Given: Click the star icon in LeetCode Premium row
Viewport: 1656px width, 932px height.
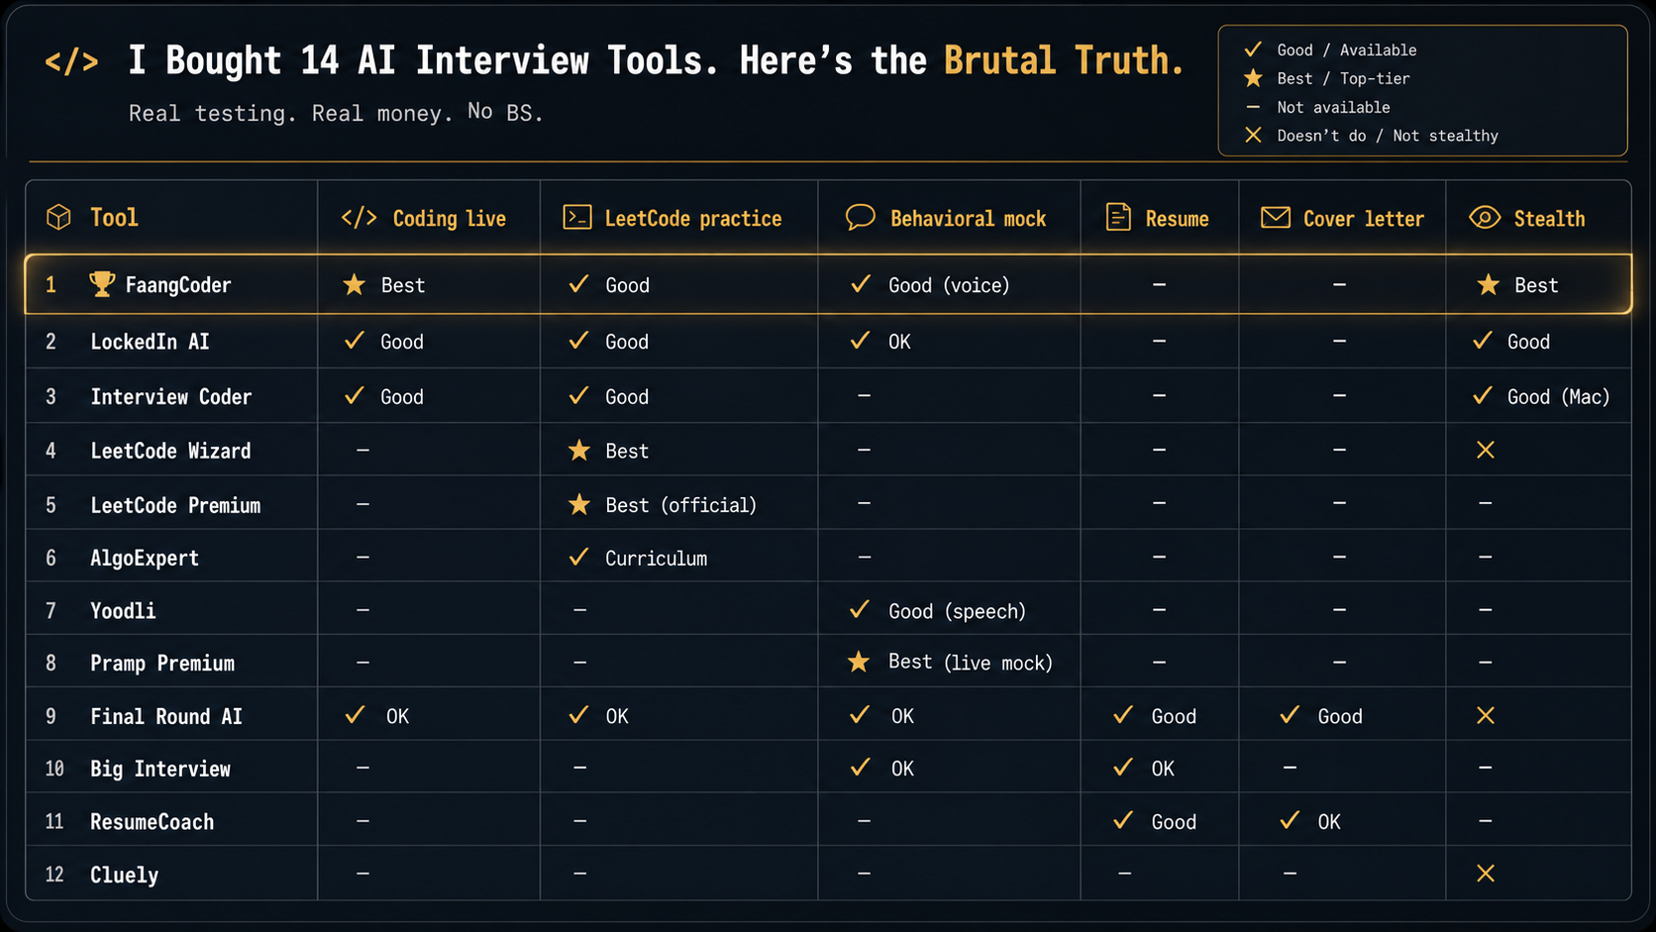Looking at the screenshot, I should click(x=579, y=505).
